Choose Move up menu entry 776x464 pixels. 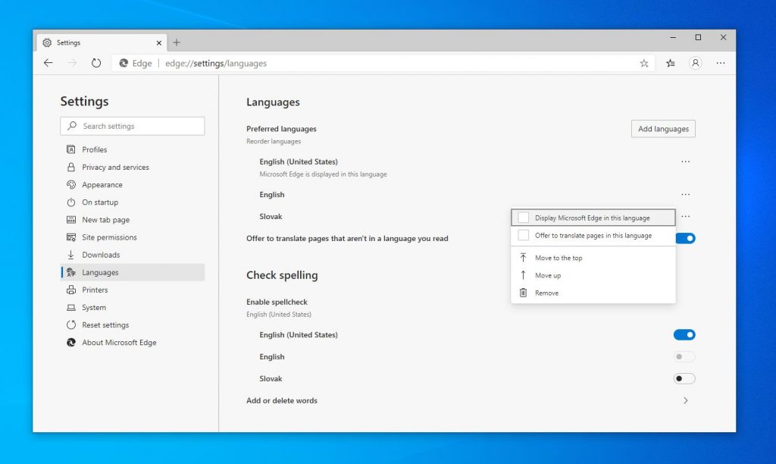[x=593, y=275]
